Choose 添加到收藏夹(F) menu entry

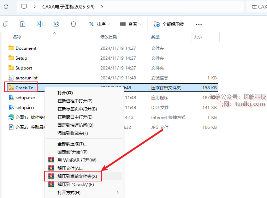[x=73, y=133]
